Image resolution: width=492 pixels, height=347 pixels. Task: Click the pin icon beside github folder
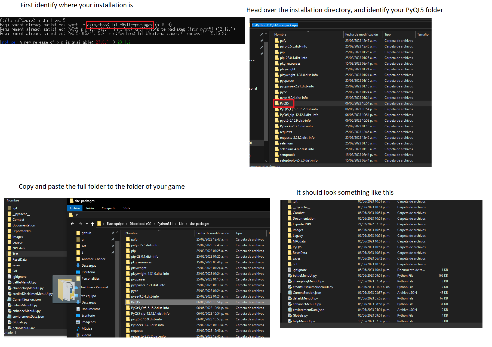coord(113,233)
